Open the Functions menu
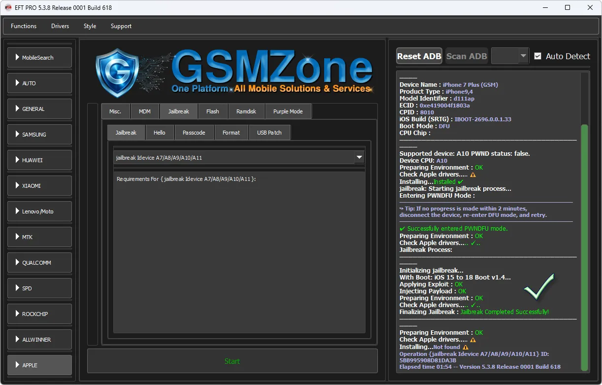602x385 pixels. pyautogui.click(x=24, y=26)
